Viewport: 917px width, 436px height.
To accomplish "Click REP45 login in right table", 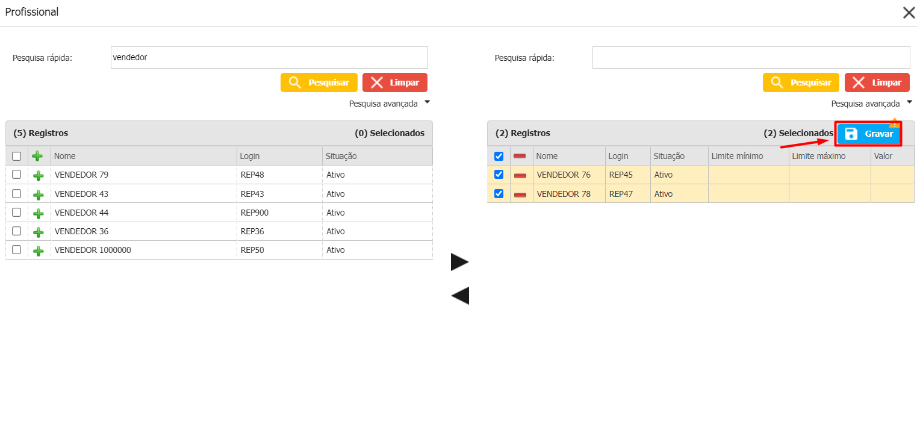I will coord(628,175).
